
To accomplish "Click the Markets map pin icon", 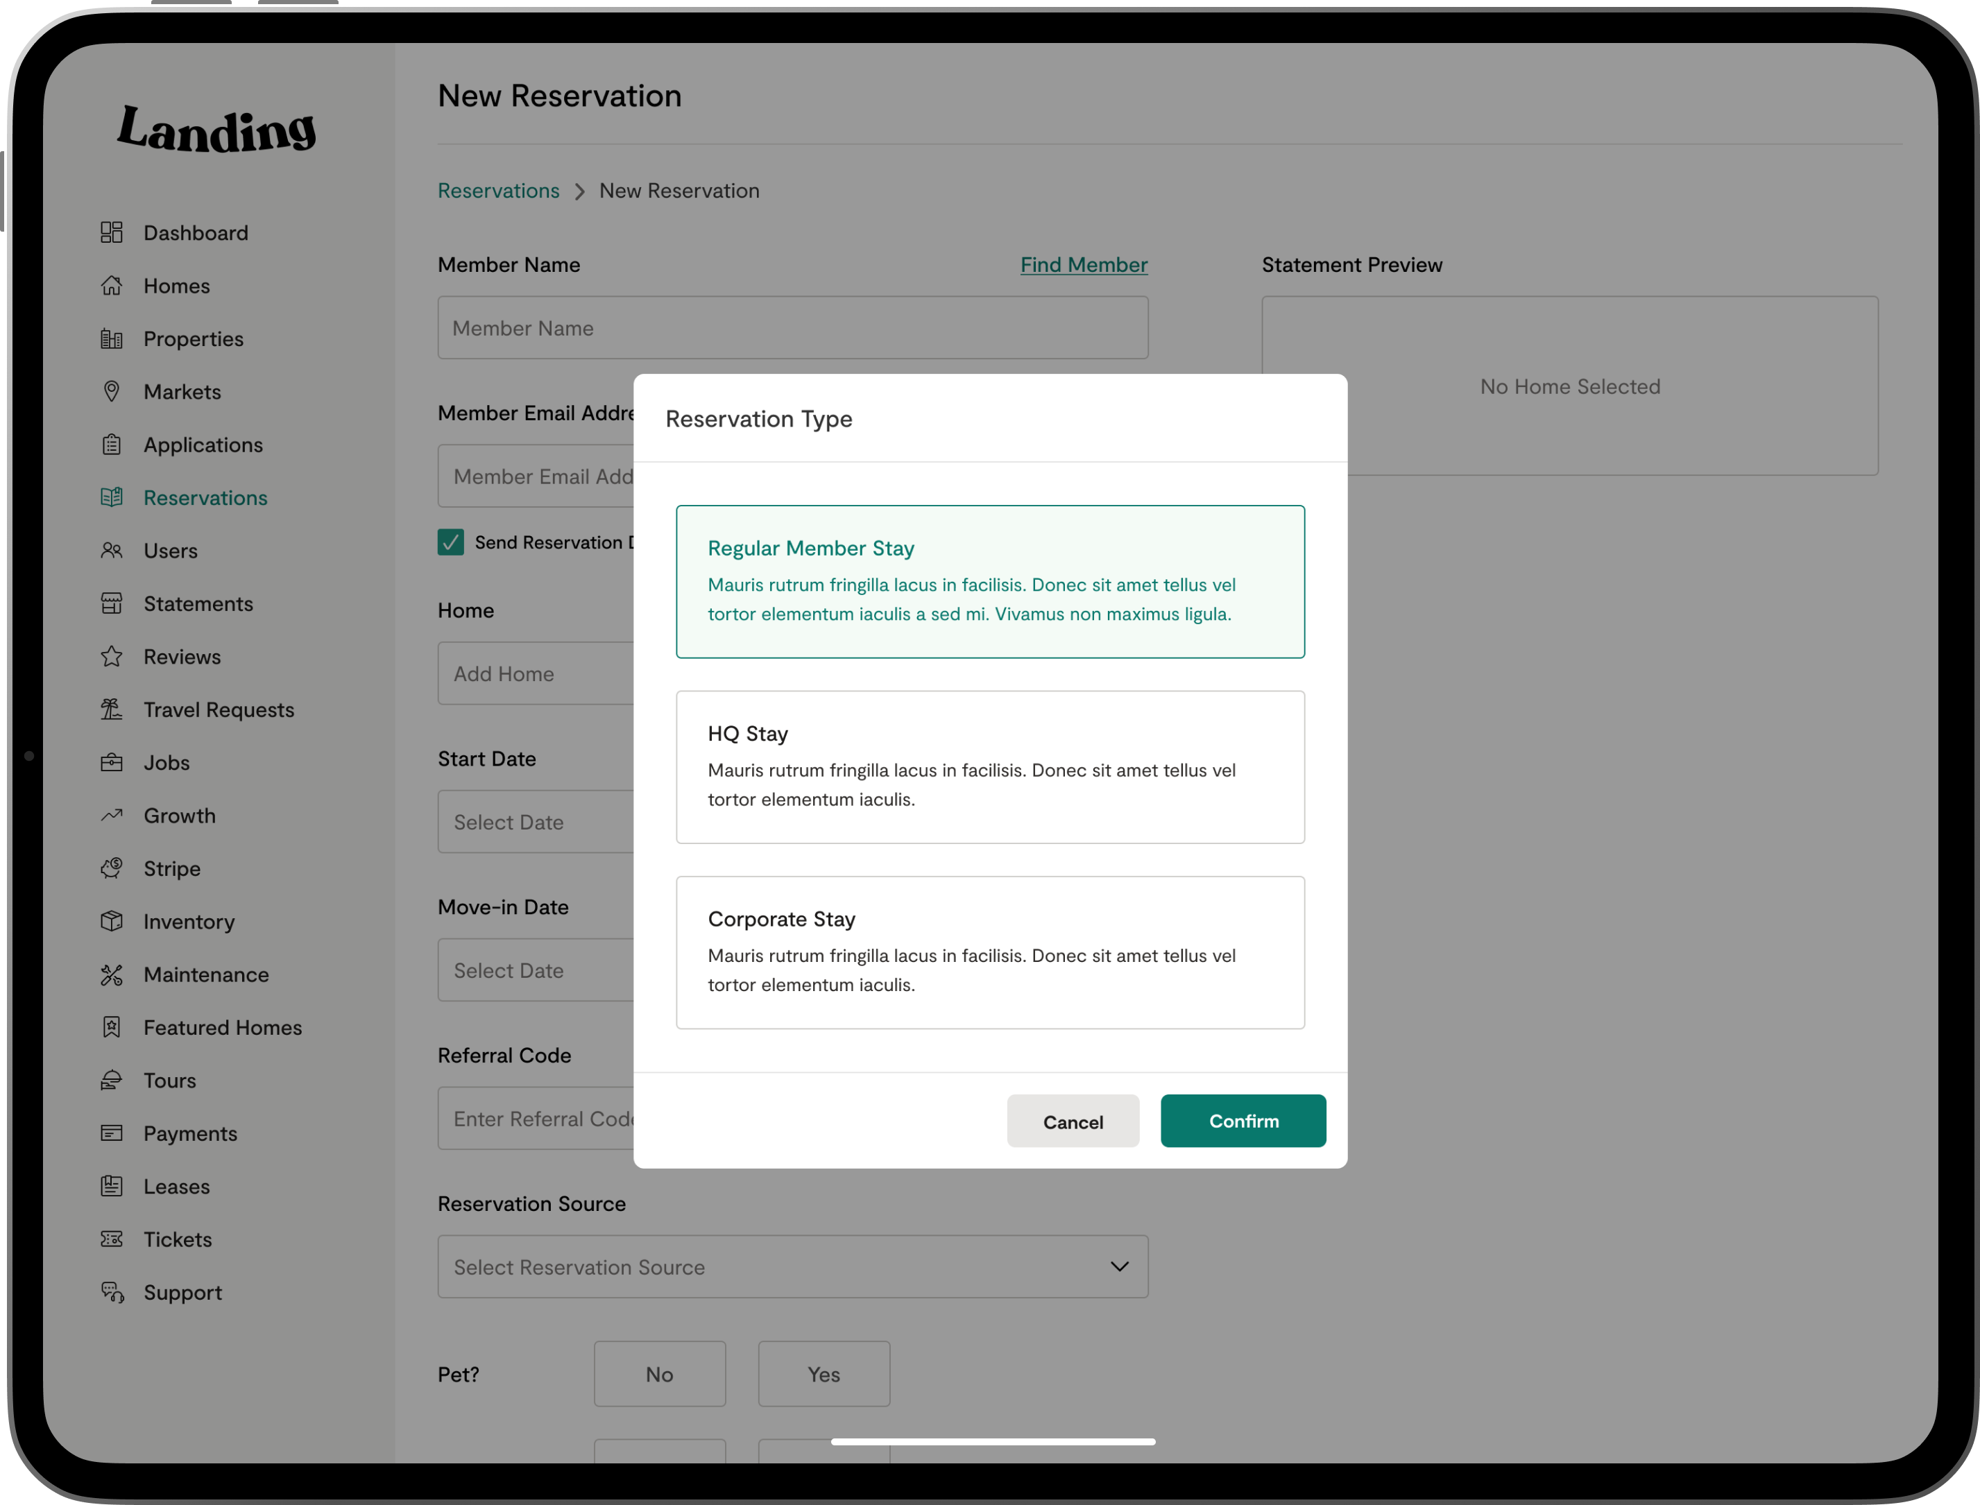I will pos(111,391).
